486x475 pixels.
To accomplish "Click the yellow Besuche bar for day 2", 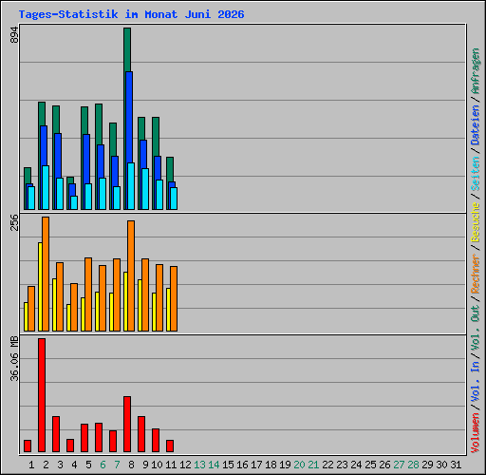I will click(40, 287).
